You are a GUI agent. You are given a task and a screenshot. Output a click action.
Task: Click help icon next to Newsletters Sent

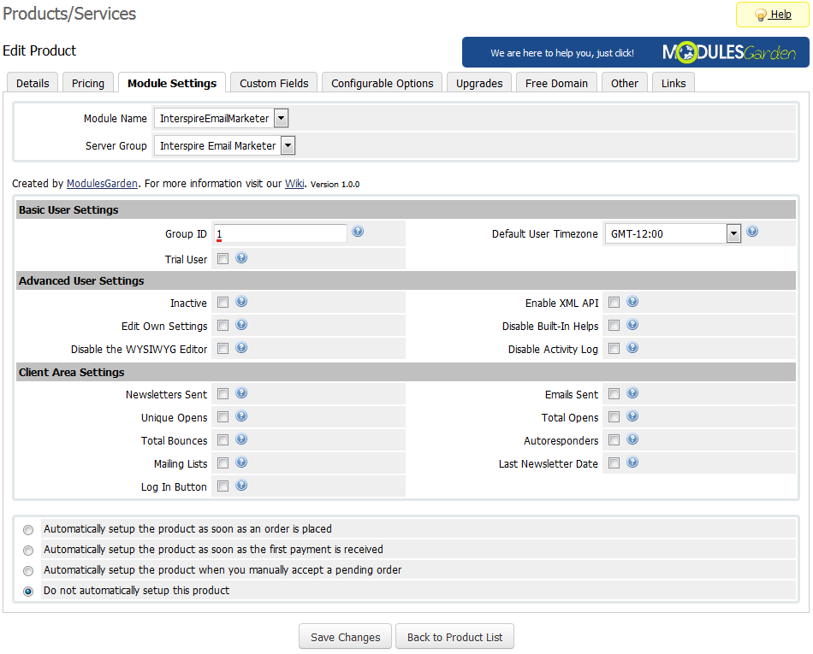coord(241,393)
